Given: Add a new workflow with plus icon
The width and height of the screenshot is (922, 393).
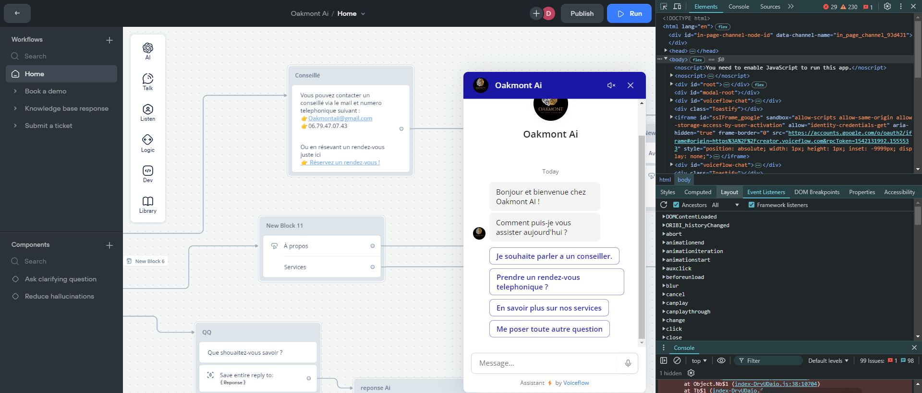Looking at the screenshot, I should point(109,40).
